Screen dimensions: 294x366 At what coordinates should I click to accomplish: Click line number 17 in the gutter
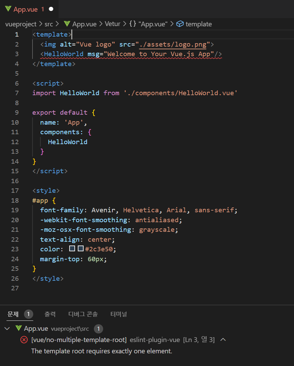point(15,191)
